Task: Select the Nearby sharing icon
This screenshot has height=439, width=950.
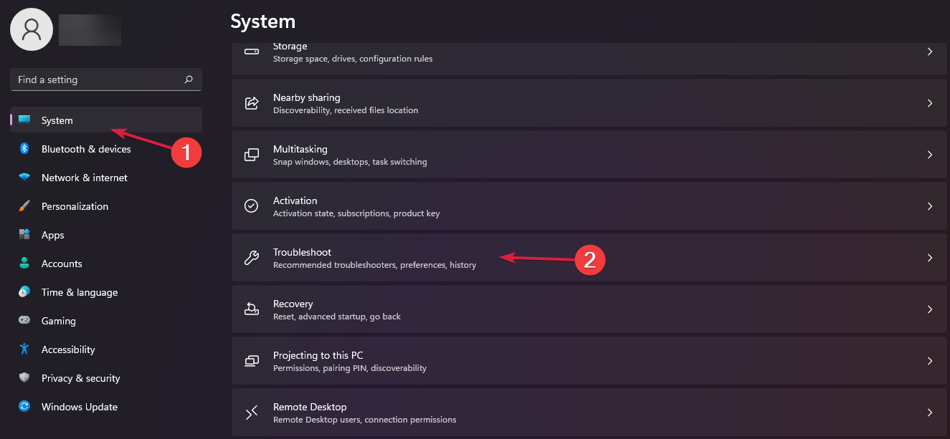Action: (251, 102)
